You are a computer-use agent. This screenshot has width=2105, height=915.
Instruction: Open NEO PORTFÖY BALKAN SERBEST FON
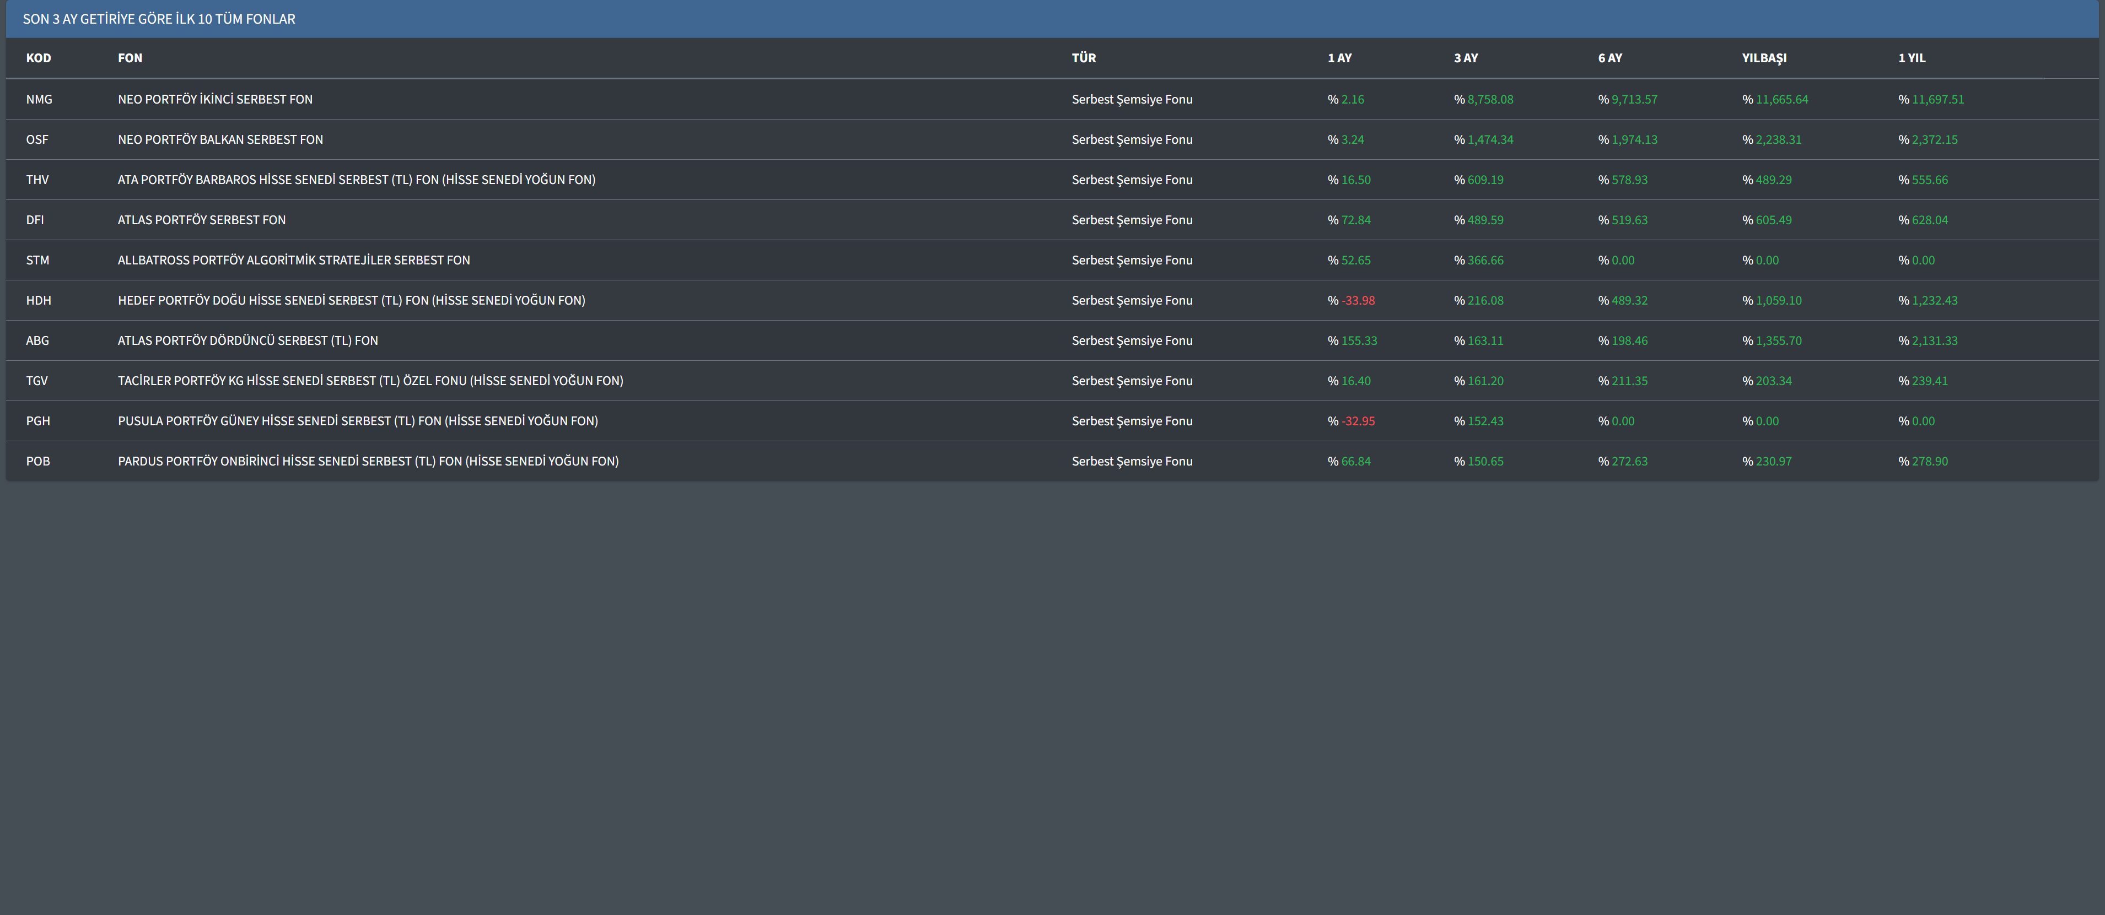tap(220, 140)
